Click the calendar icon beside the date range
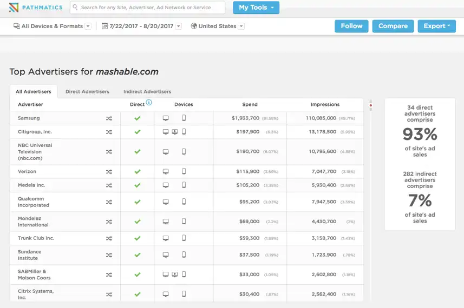 point(104,26)
